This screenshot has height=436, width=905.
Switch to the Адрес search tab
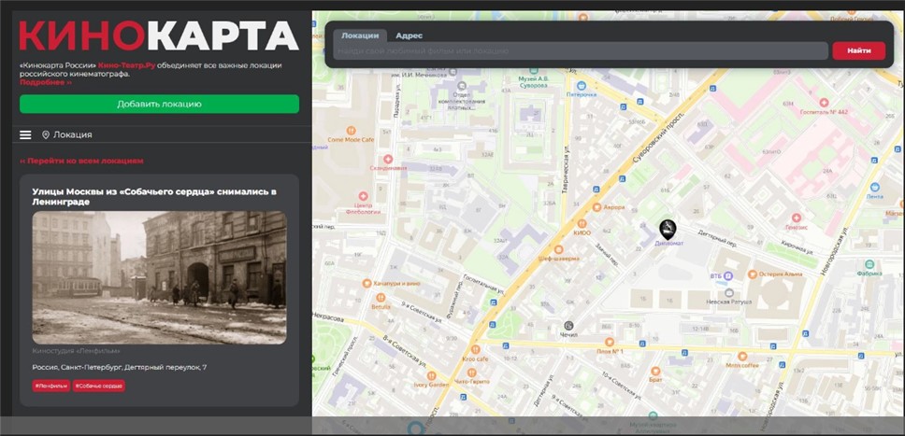tap(409, 35)
